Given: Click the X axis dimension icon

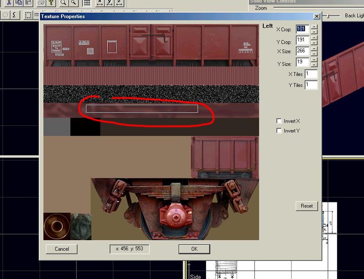Looking at the screenshot, I should [100, 3].
